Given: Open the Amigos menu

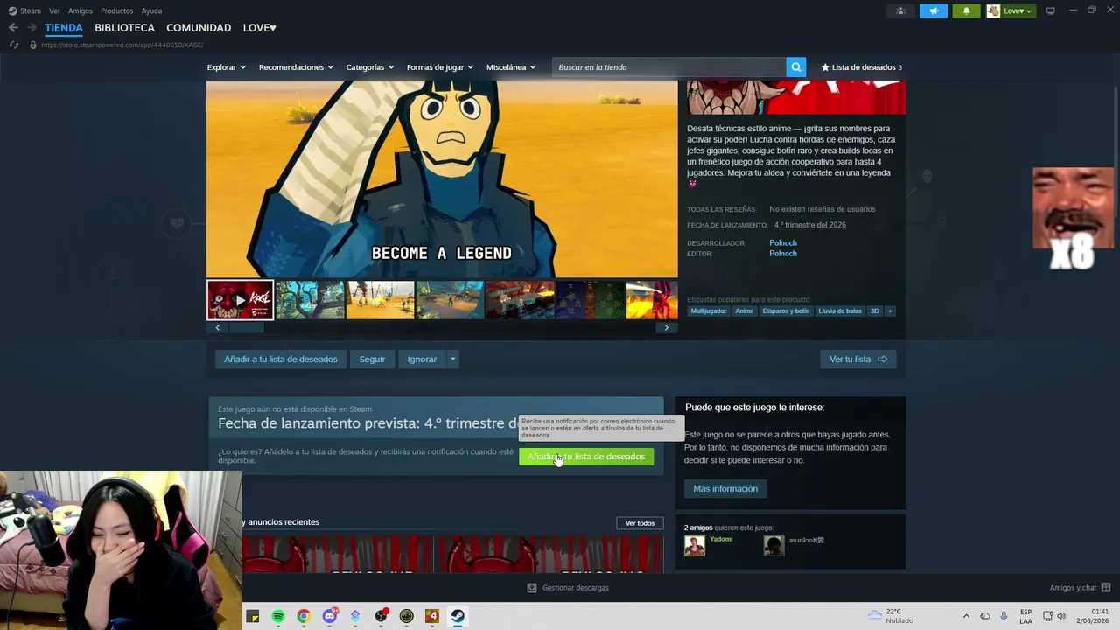Looking at the screenshot, I should tap(80, 10).
